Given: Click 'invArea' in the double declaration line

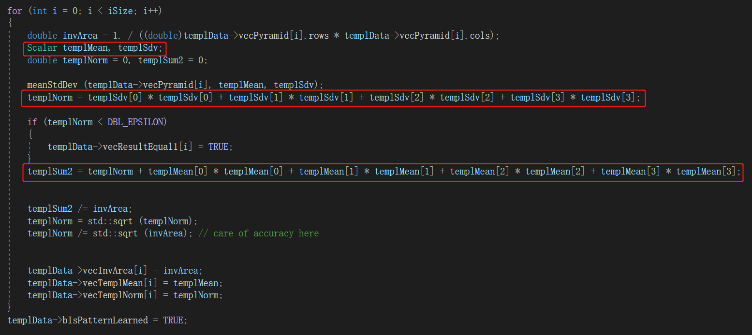Looking at the screenshot, I should tap(81, 36).
